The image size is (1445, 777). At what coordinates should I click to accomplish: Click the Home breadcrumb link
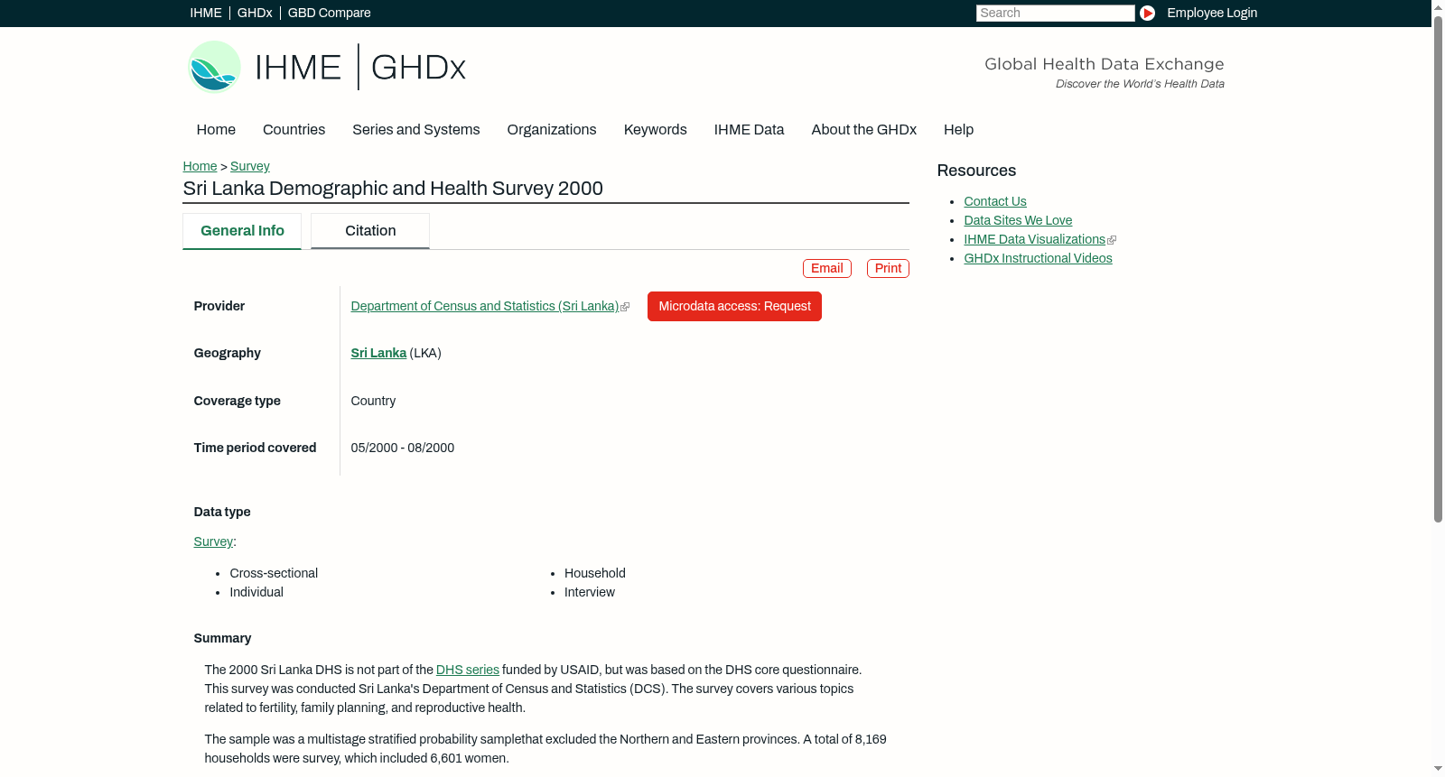(200, 166)
